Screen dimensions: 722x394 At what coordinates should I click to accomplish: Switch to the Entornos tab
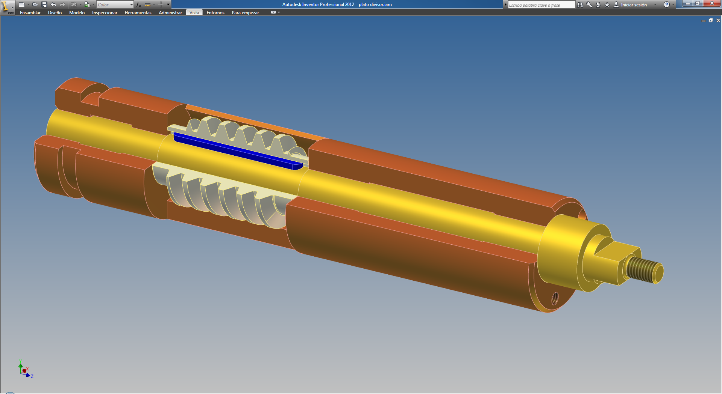[x=215, y=12]
